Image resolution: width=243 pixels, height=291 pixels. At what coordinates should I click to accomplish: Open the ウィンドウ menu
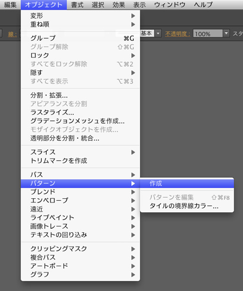point(170,5)
